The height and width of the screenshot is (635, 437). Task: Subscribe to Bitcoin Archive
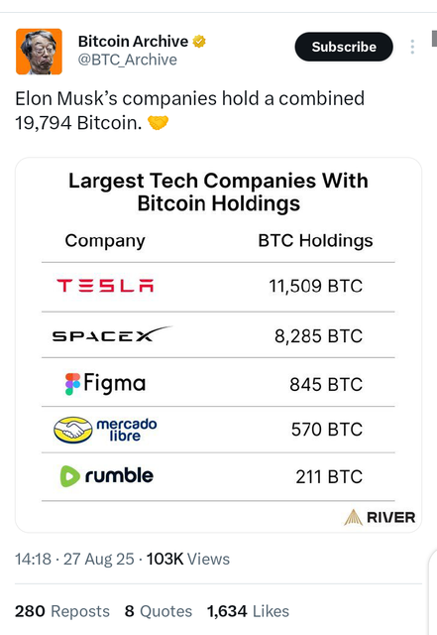pos(344,47)
